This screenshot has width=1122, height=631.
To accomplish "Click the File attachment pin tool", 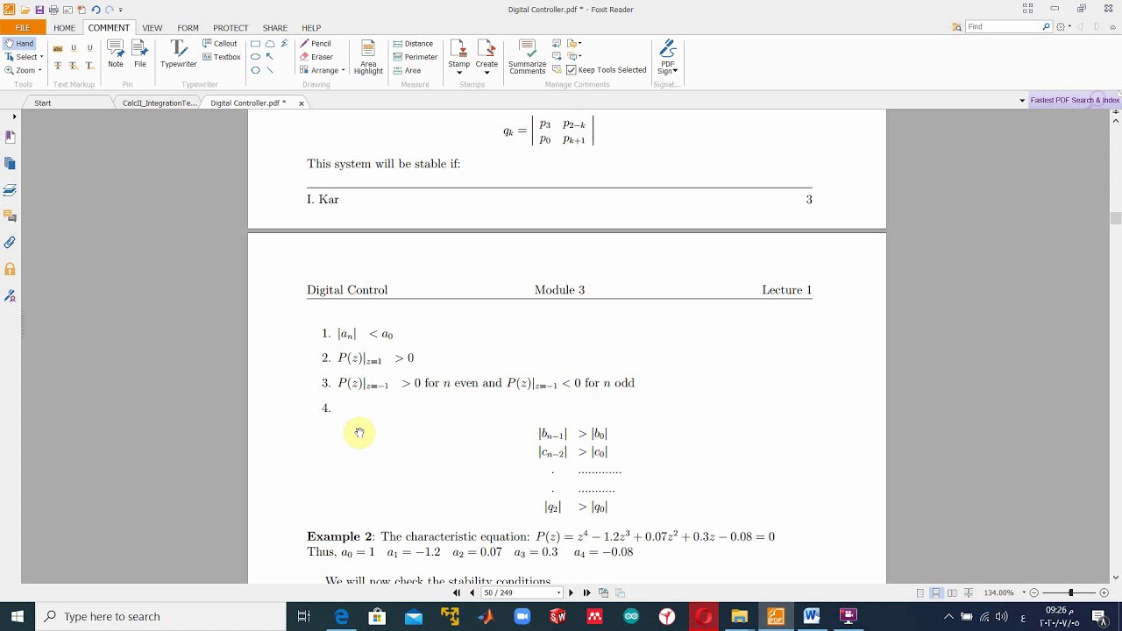I will pyautogui.click(x=140, y=54).
